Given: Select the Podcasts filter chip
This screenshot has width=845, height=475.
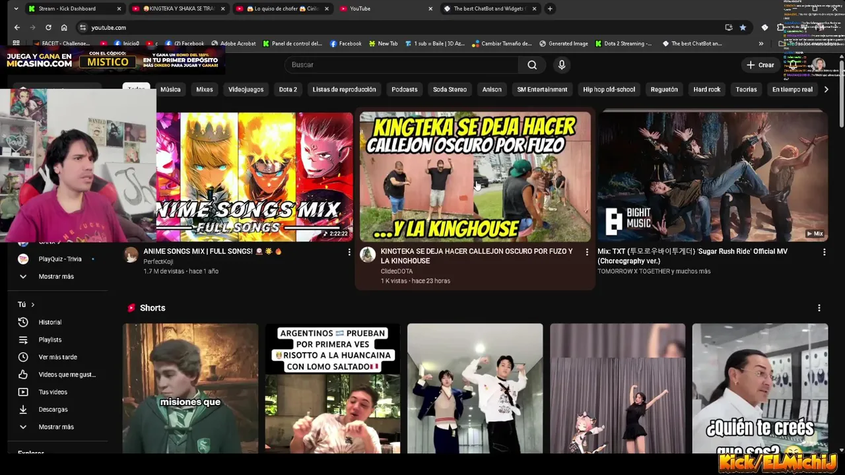Looking at the screenshot, I should point(404,89).
